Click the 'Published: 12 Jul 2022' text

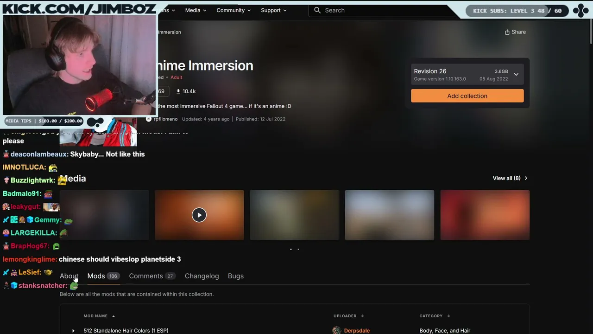(260, 119)
